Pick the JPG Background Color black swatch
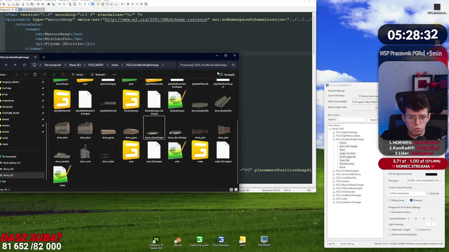 pos(431,174)
